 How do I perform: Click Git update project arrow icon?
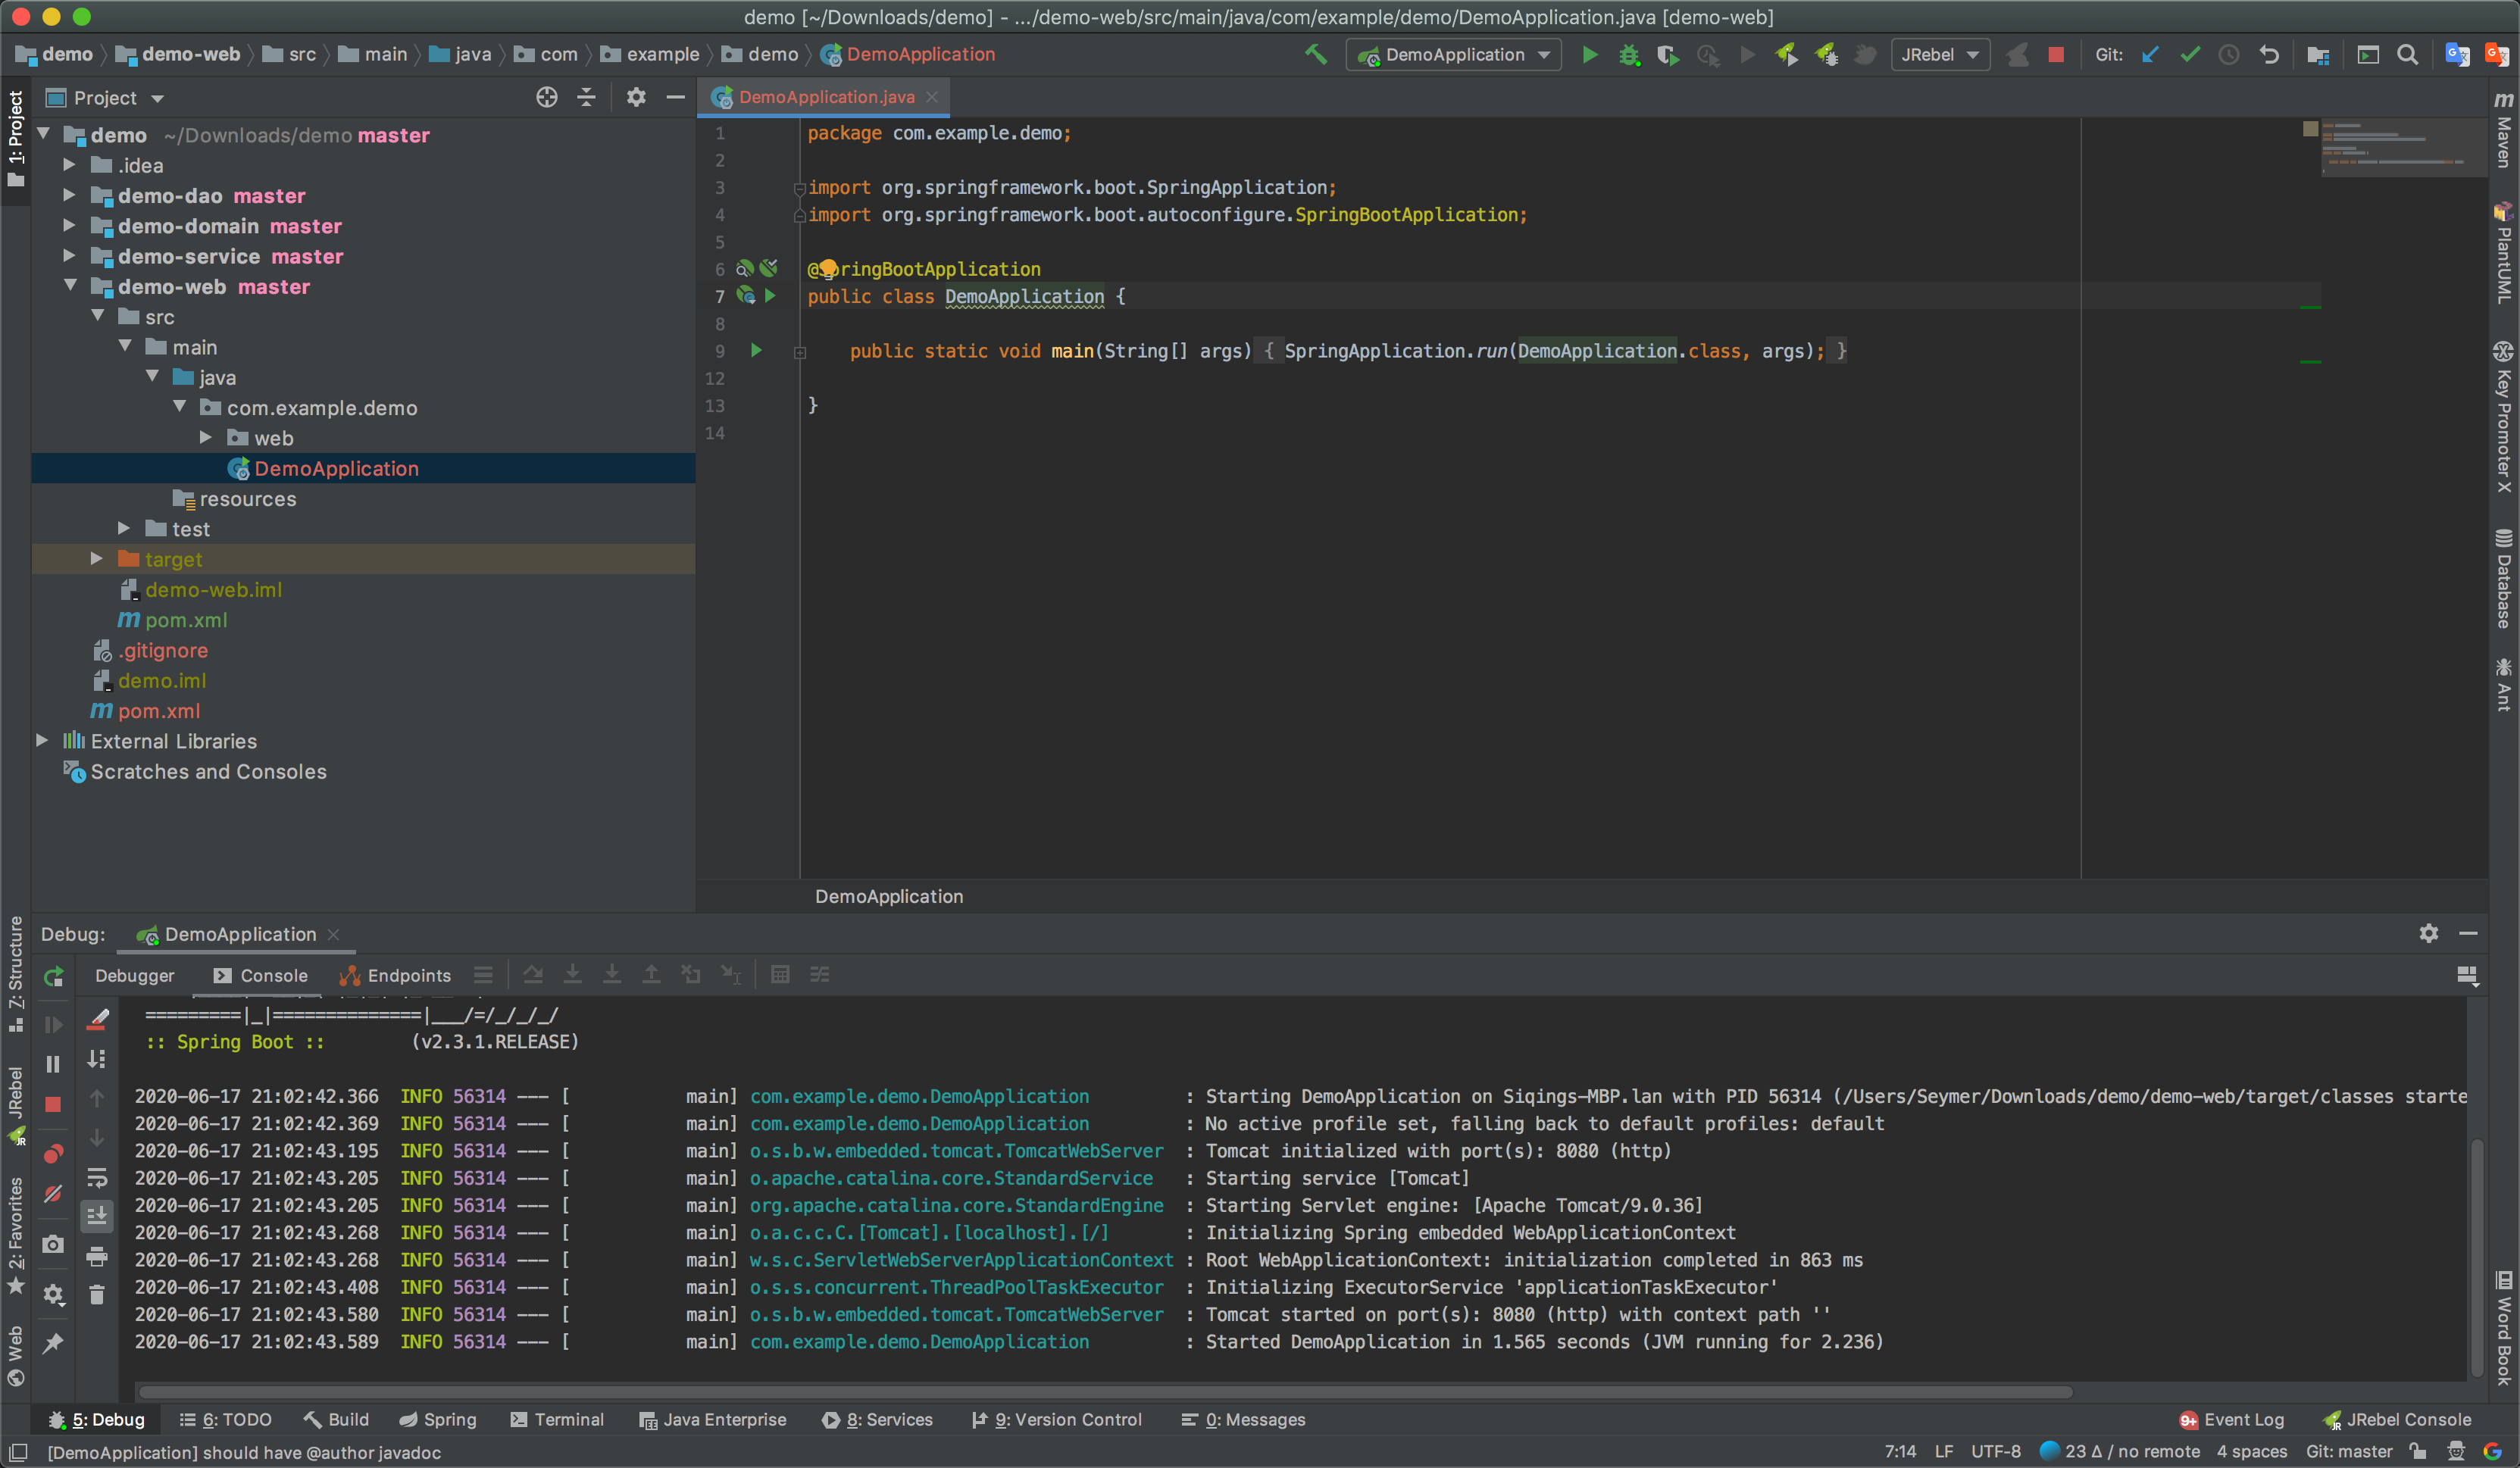(x=2149, y=55)
